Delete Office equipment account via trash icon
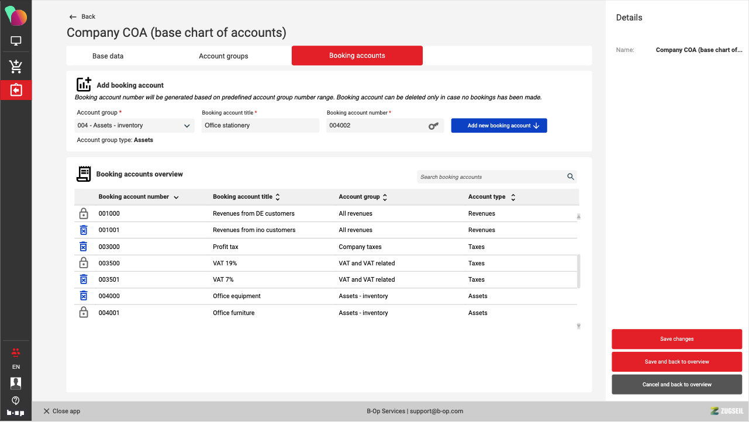The image size is (749, 422). (84, 296)
